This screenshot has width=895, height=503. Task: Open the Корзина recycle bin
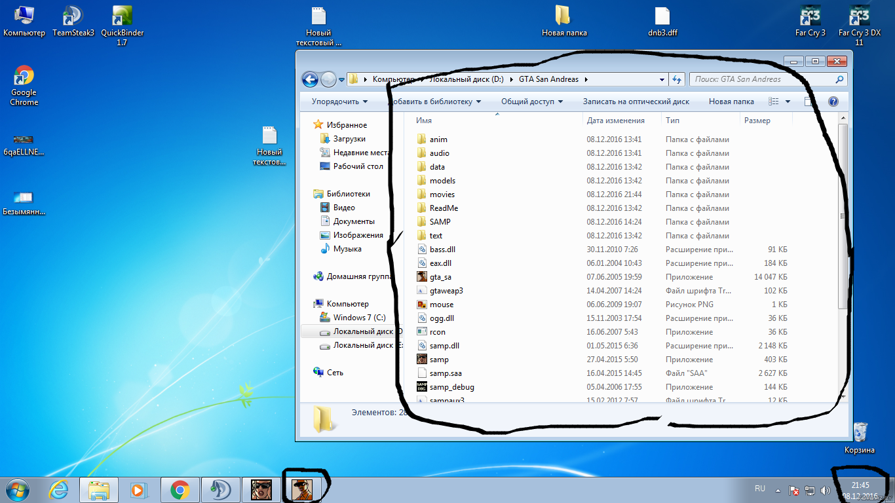click(x=860, y=438)
